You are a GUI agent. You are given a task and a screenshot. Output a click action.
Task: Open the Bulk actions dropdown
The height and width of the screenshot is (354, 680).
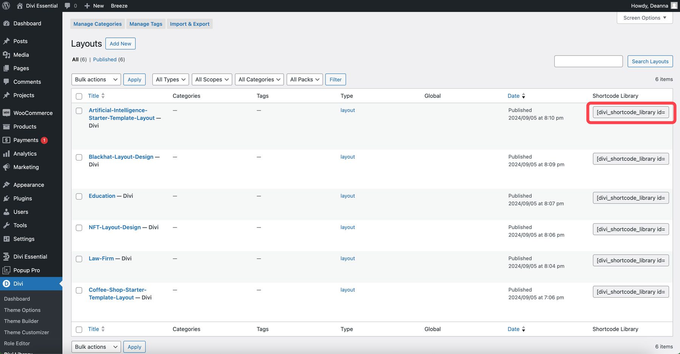96,79
